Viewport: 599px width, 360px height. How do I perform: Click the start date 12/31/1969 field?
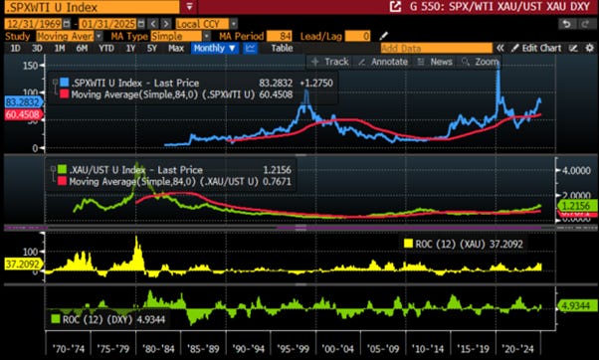(x=34, y=24)
